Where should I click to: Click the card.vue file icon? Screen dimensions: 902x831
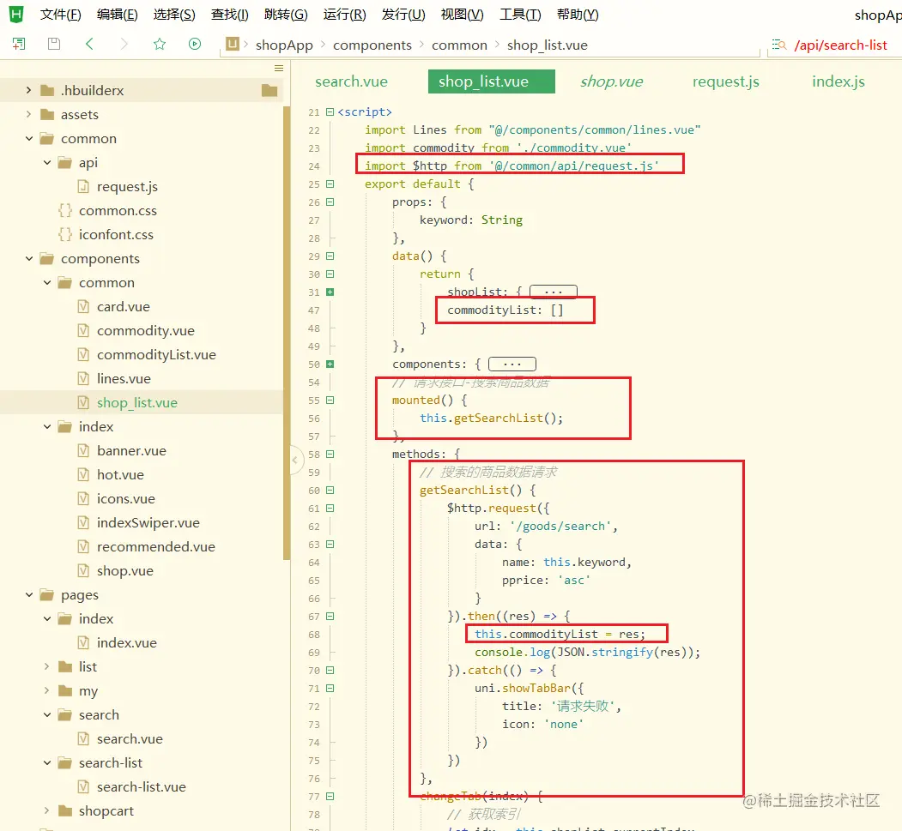[83, 306]
